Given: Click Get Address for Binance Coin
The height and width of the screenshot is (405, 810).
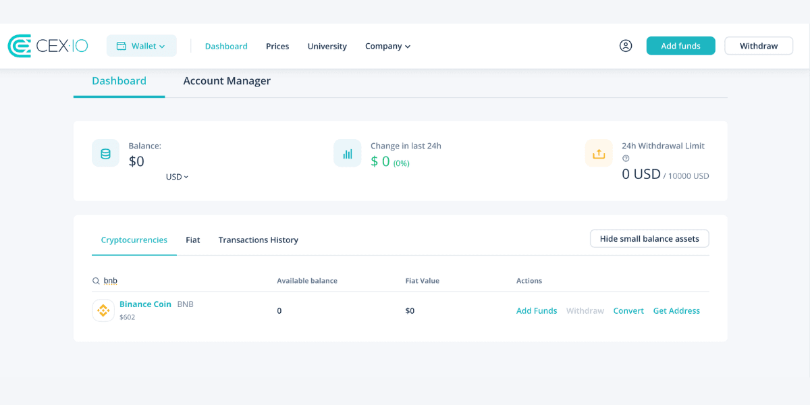Looking at the screenshot, I should [x=676, y=310].
